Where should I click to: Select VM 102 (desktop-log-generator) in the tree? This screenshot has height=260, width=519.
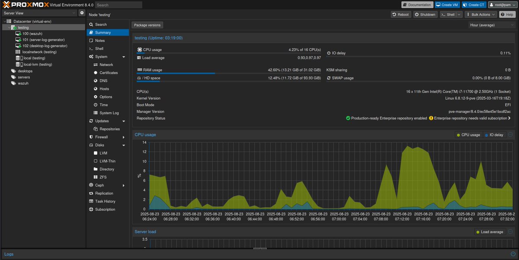43,46
